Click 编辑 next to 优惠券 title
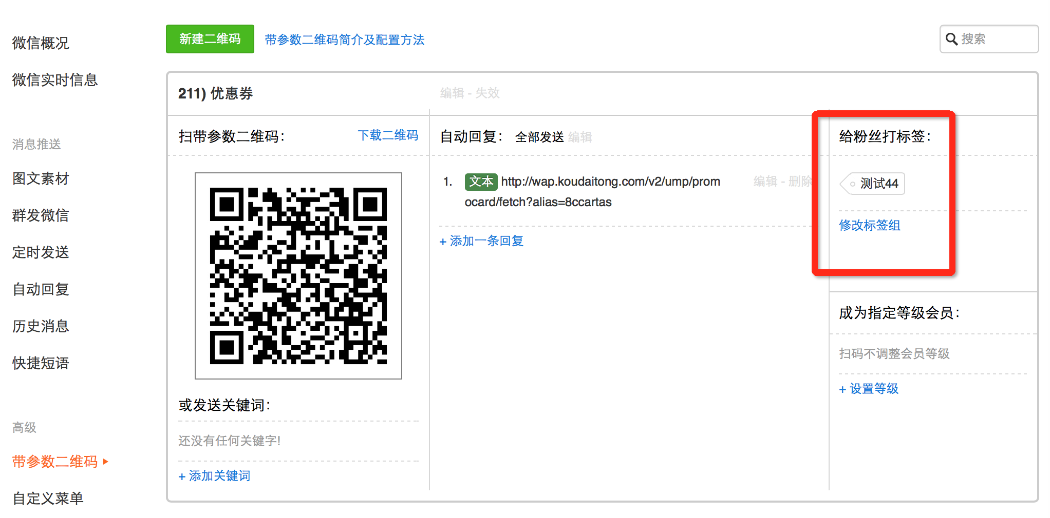Screen dimensions: 1050x518 (452, 93)
